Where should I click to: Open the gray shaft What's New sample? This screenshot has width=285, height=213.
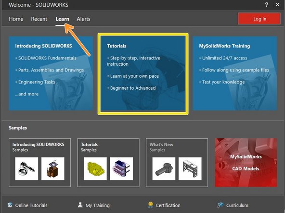pyautogui.click(x=164, y=169)
